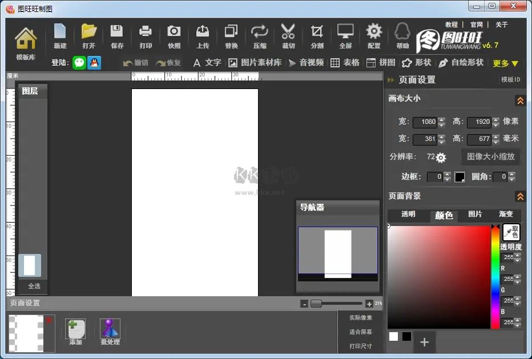Expand the 更多 dropdown menu
The image size is (532, 359).
(x=505, y=63)
